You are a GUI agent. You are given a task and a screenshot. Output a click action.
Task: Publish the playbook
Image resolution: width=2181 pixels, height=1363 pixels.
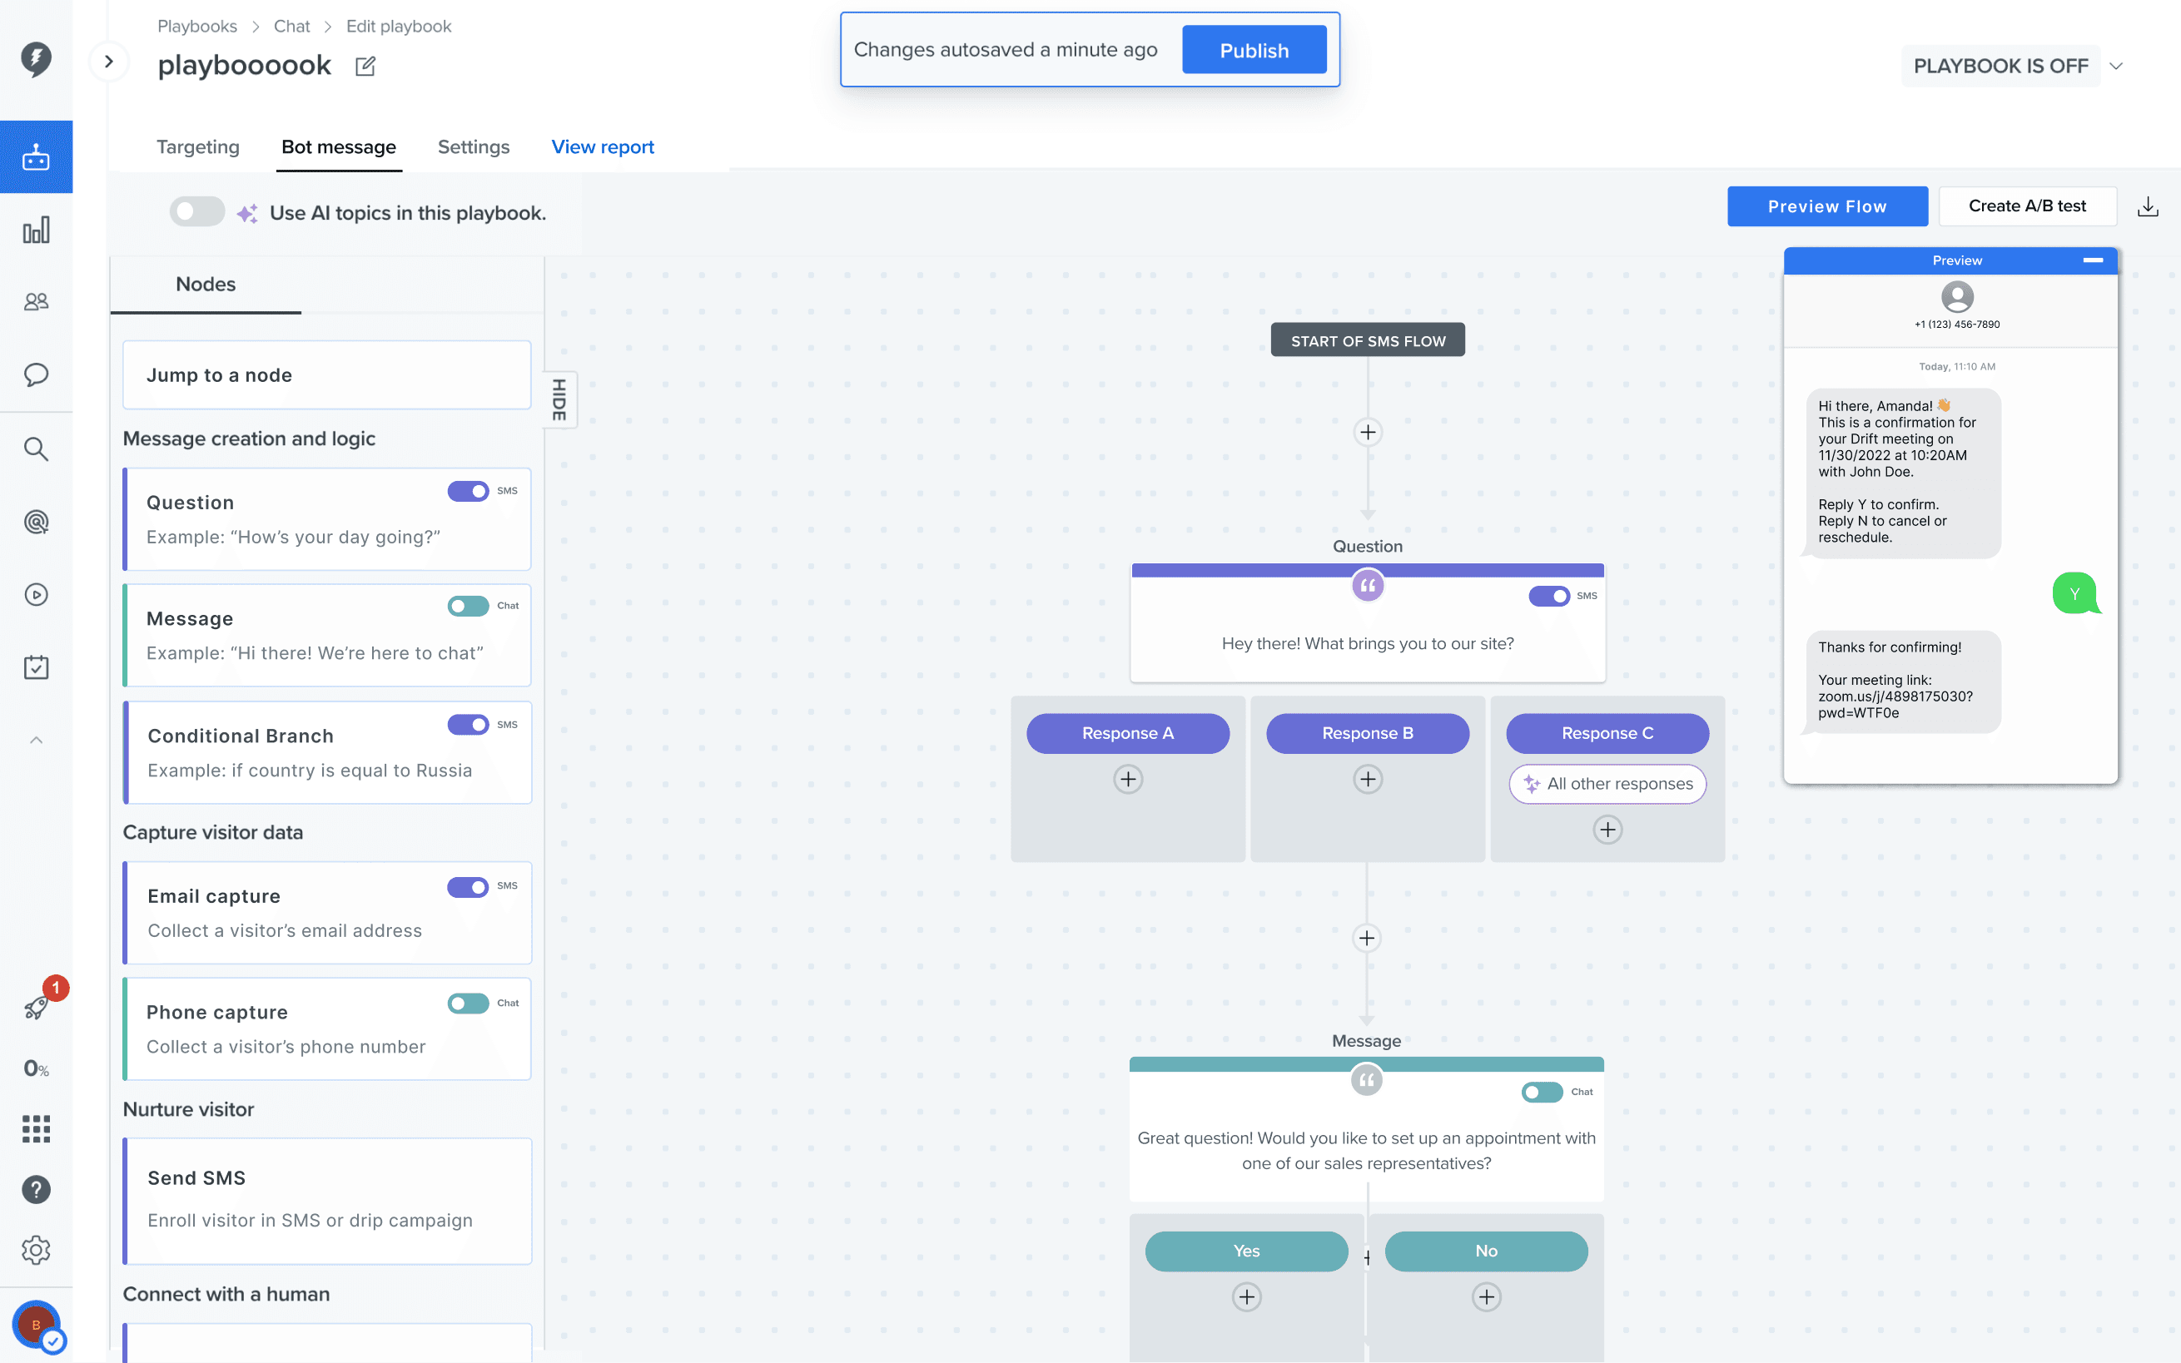(1254, 51)
